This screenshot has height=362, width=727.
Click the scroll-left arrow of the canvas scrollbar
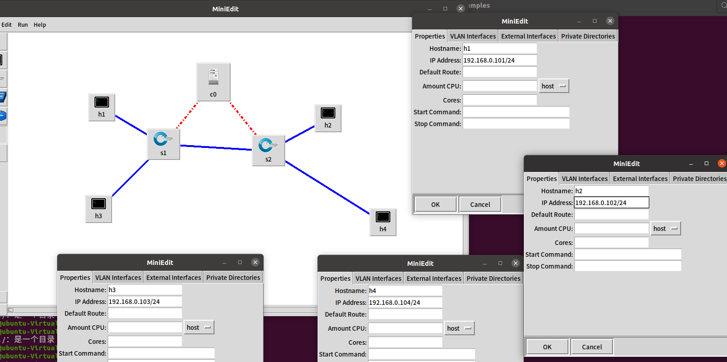click(11, 310)
